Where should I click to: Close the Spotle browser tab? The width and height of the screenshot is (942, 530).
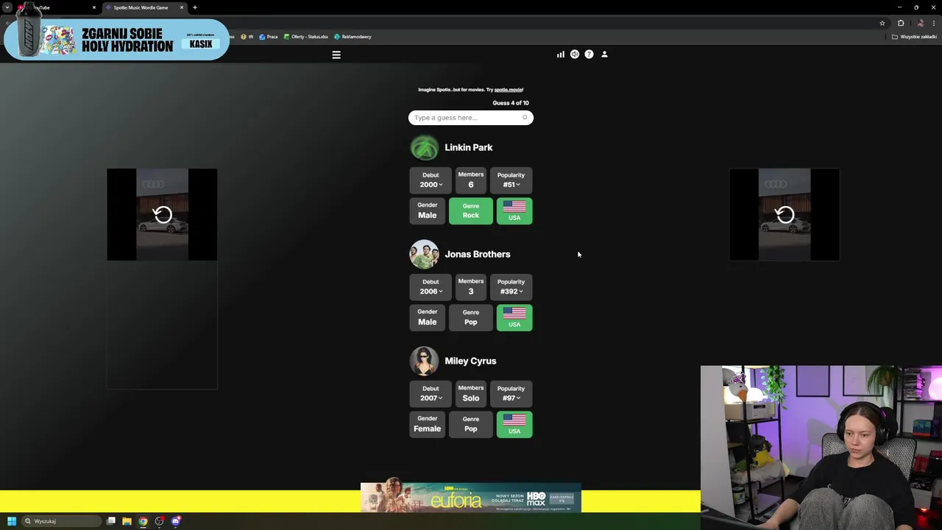182,7
